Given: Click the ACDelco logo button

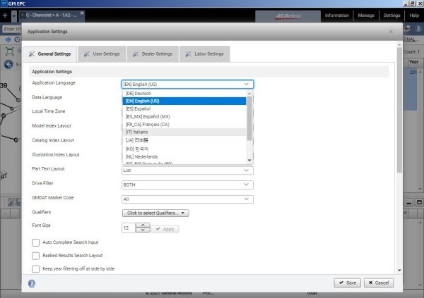Looking at the screenshot, I should 288,16.
